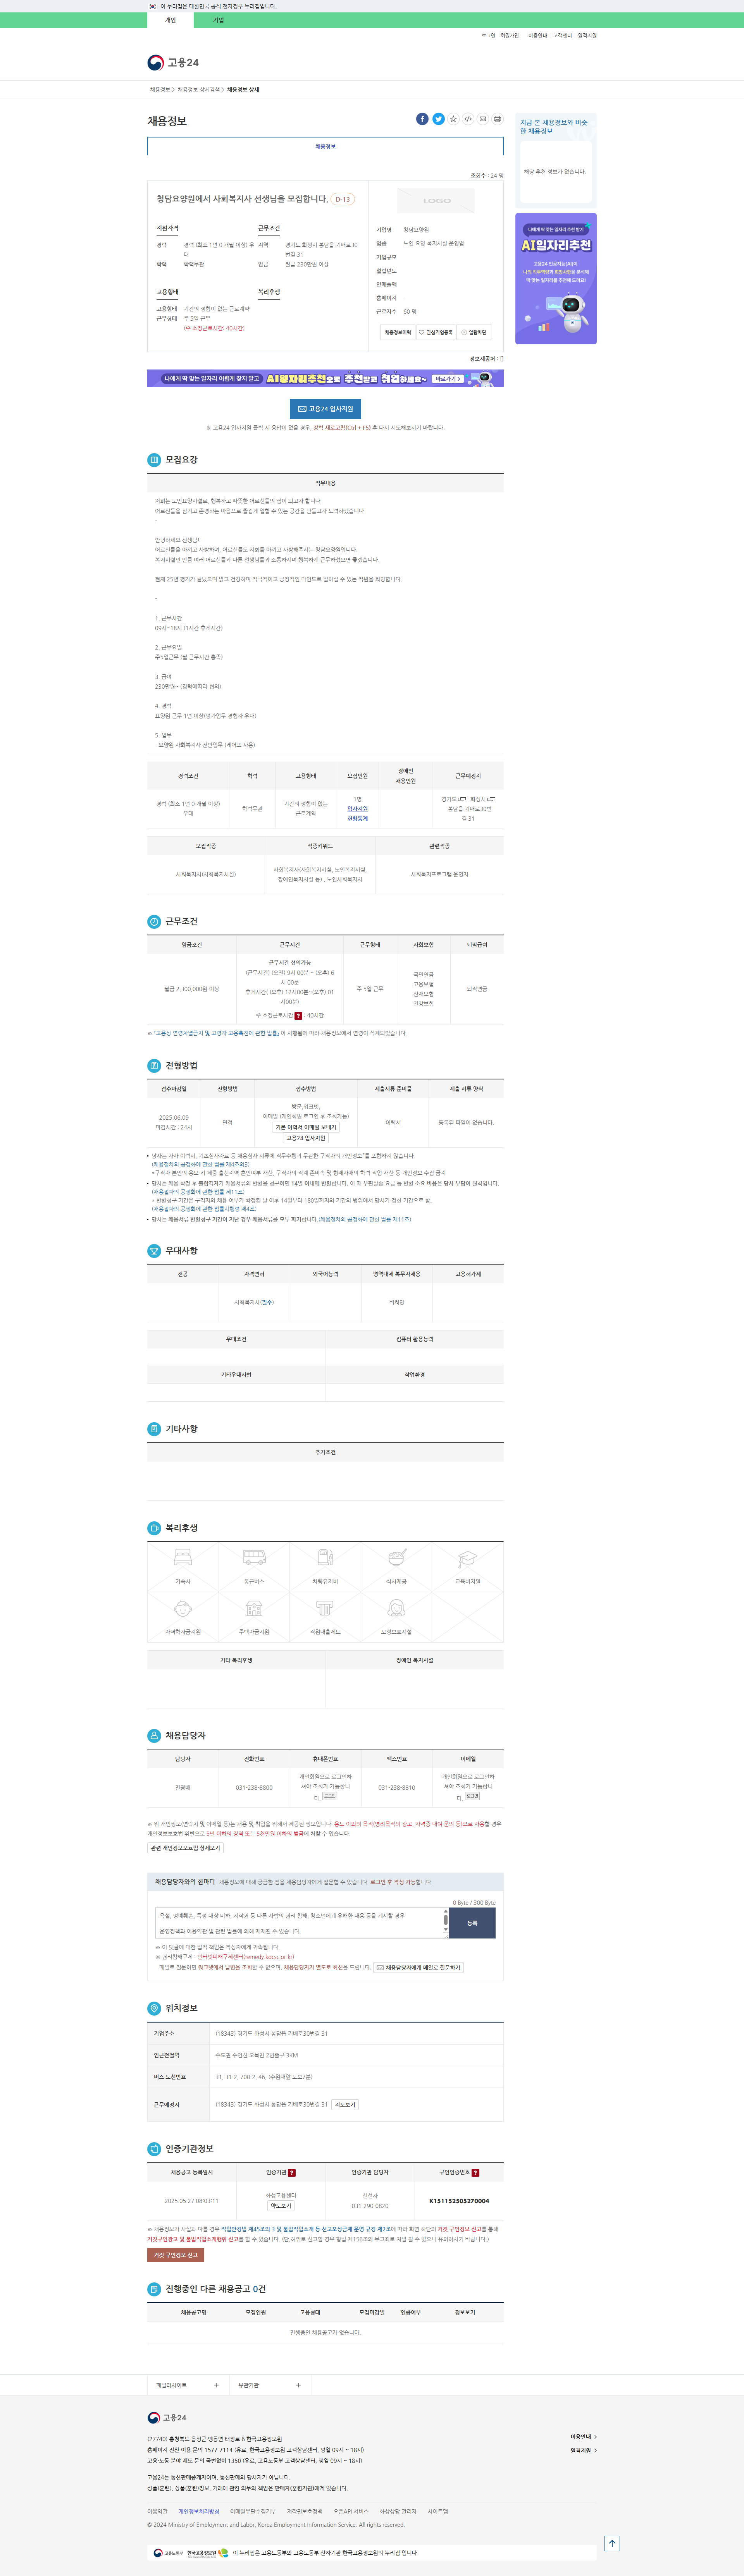Click the email share icon
This screenshot has width=744, height=2576.
pyautogui.click(x=483, y=119)
